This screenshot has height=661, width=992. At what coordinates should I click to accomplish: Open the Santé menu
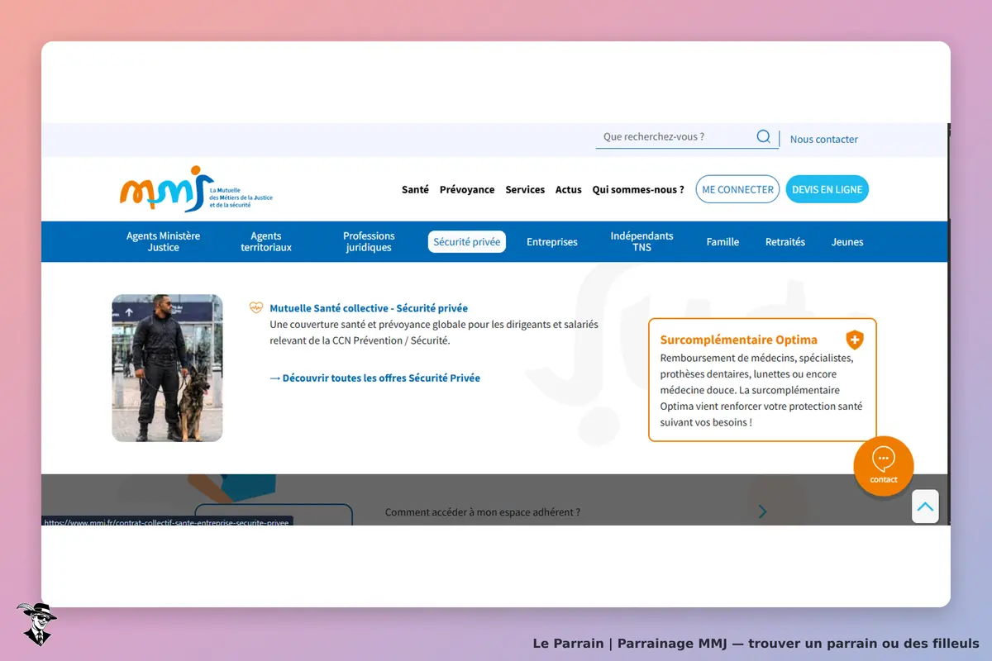point(415,189)
